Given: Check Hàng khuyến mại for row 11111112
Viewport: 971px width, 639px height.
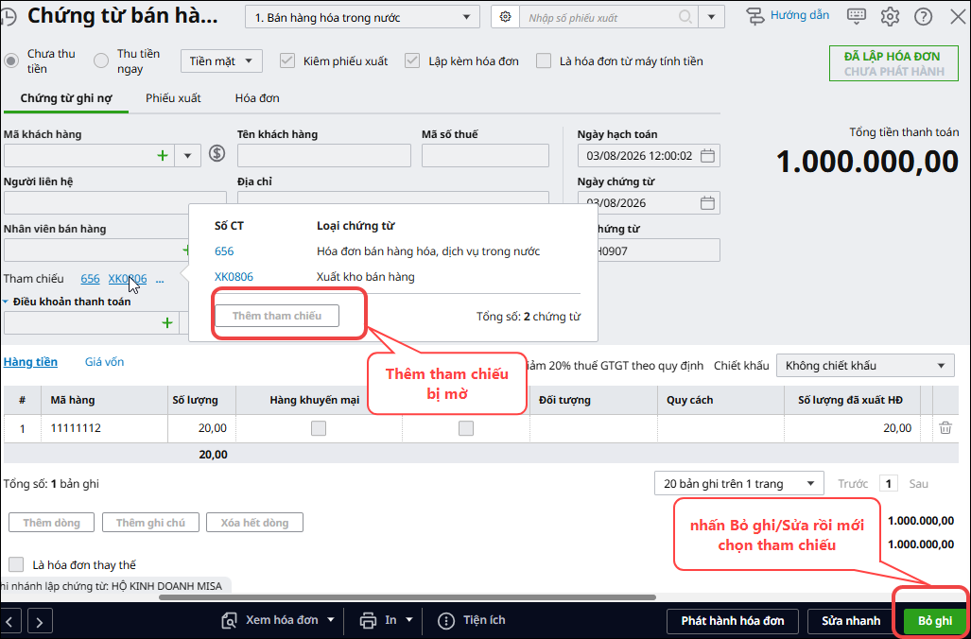Looking at the screenshot, I should pos(319,428).
